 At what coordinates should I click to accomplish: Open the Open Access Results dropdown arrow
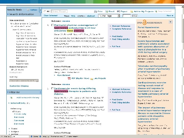click(x=170, y=22)
